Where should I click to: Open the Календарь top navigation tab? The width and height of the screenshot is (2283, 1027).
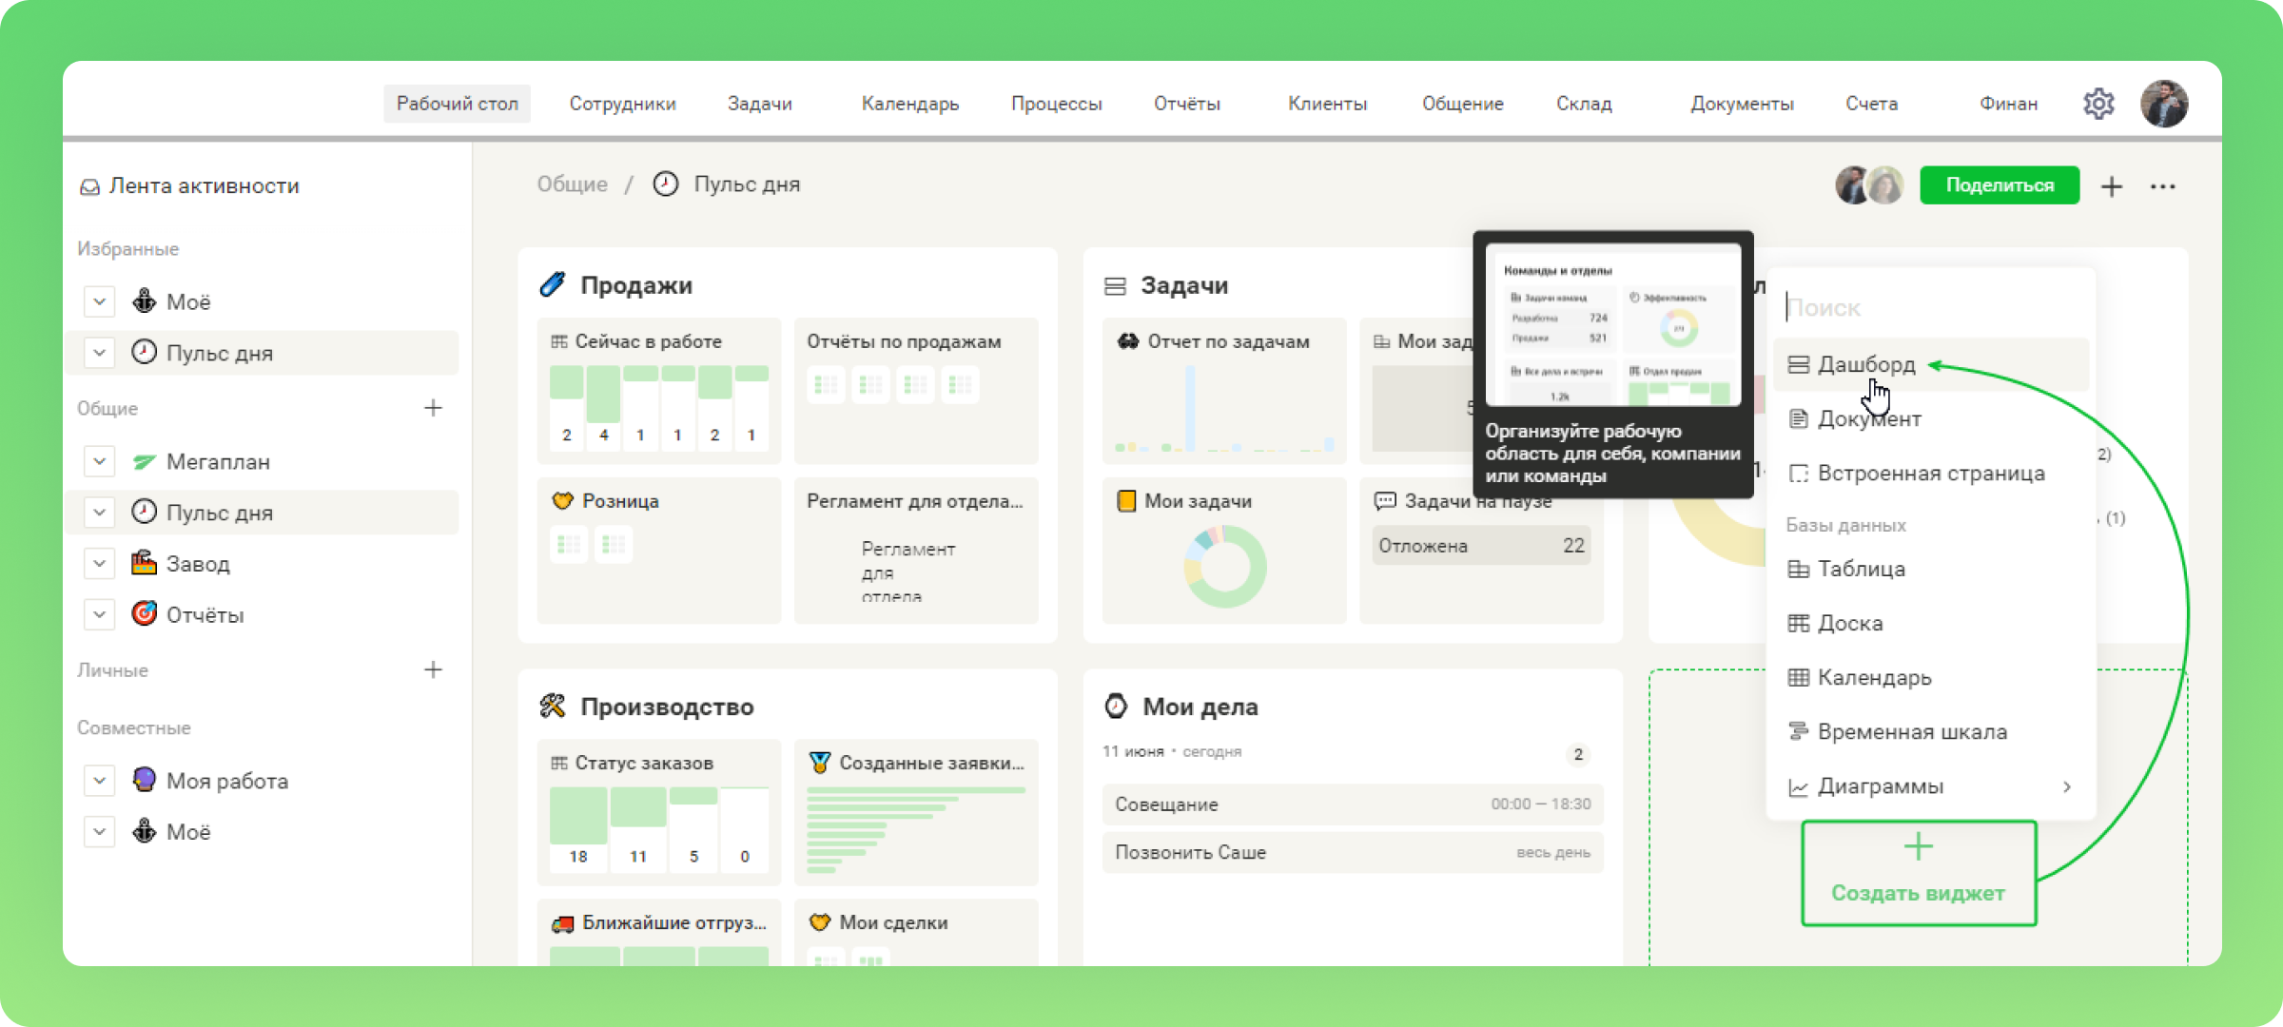(910, 104)
